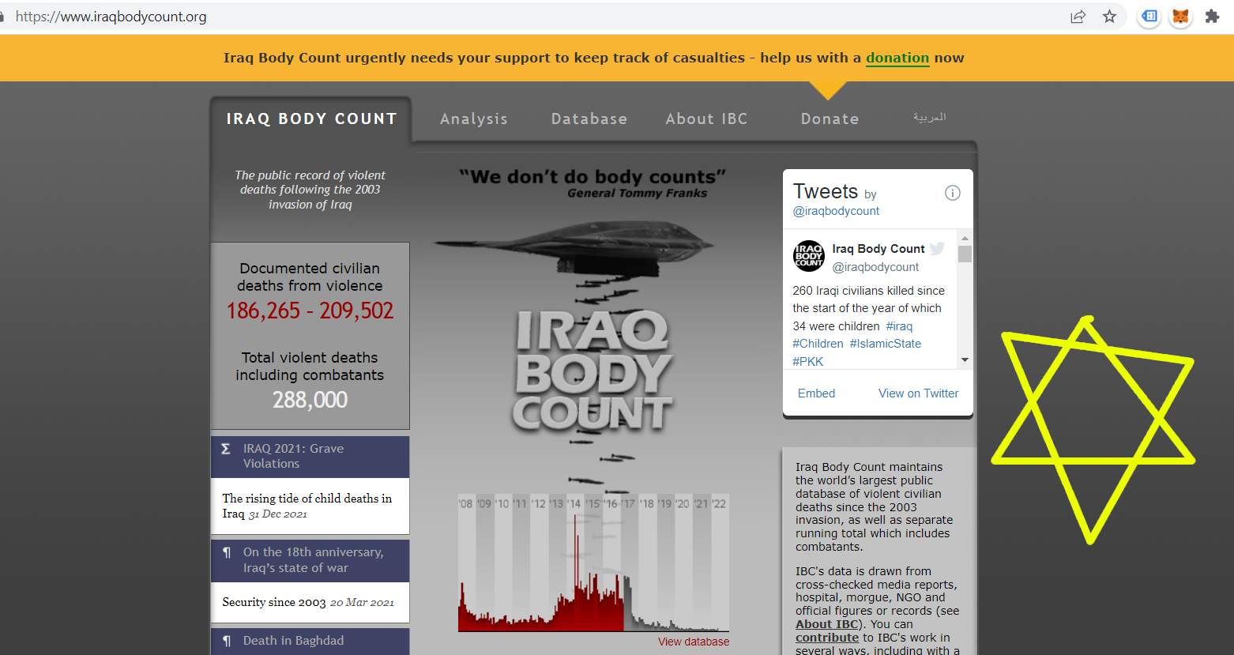The width and height of the screenshot is (1234, 655).
Task: Click the address bar URL
Action: (111, 17)
